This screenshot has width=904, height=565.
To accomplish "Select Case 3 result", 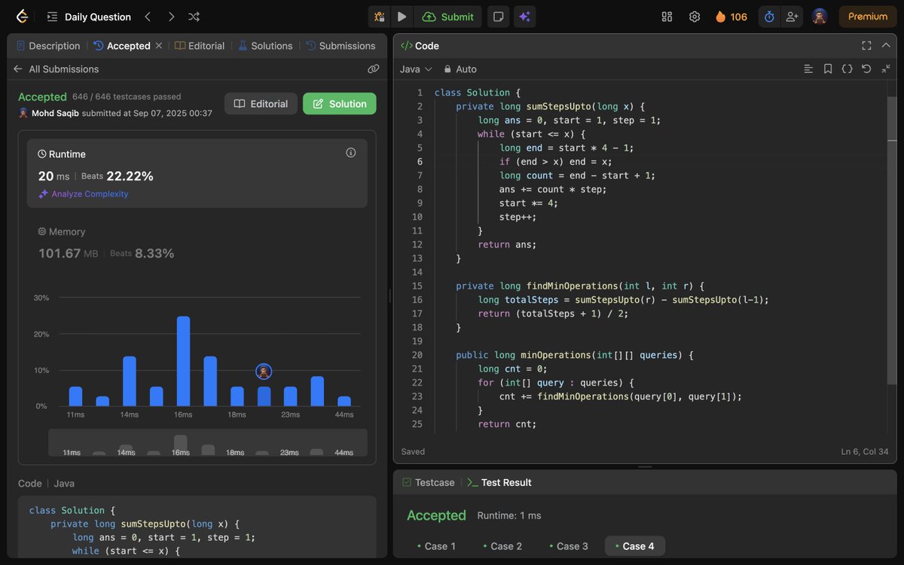I will (569, 546).
